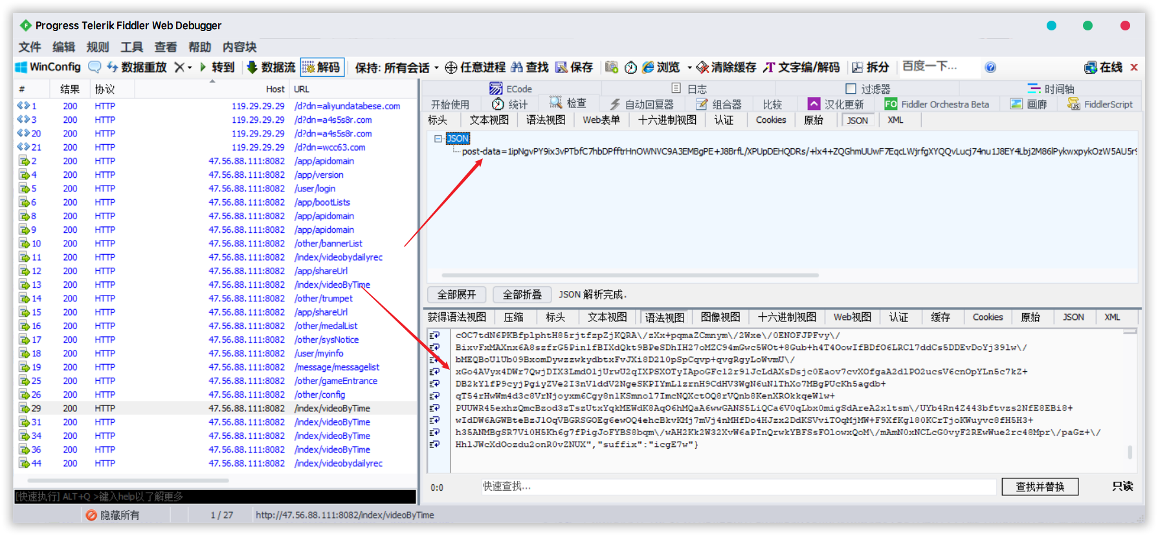Click the Browse (浏览) IE icon
Screen dimensions: 1158x536
point(648,67)
